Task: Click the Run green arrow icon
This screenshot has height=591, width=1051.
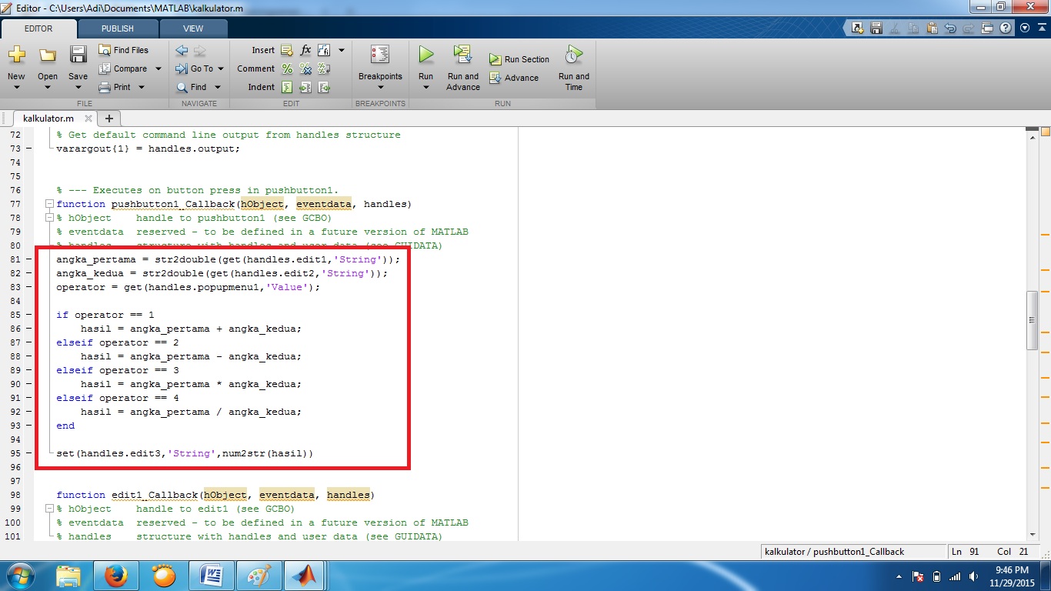Action: pos(425,55)
